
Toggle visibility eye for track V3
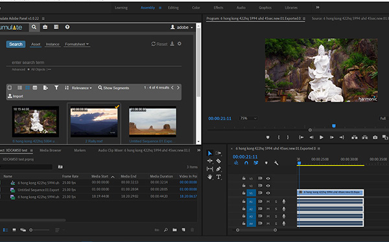pyautogui.click(x=268, y=178)
